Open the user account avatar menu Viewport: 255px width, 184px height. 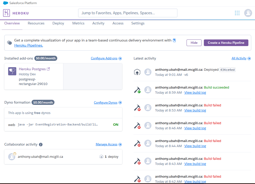point(248,13)
